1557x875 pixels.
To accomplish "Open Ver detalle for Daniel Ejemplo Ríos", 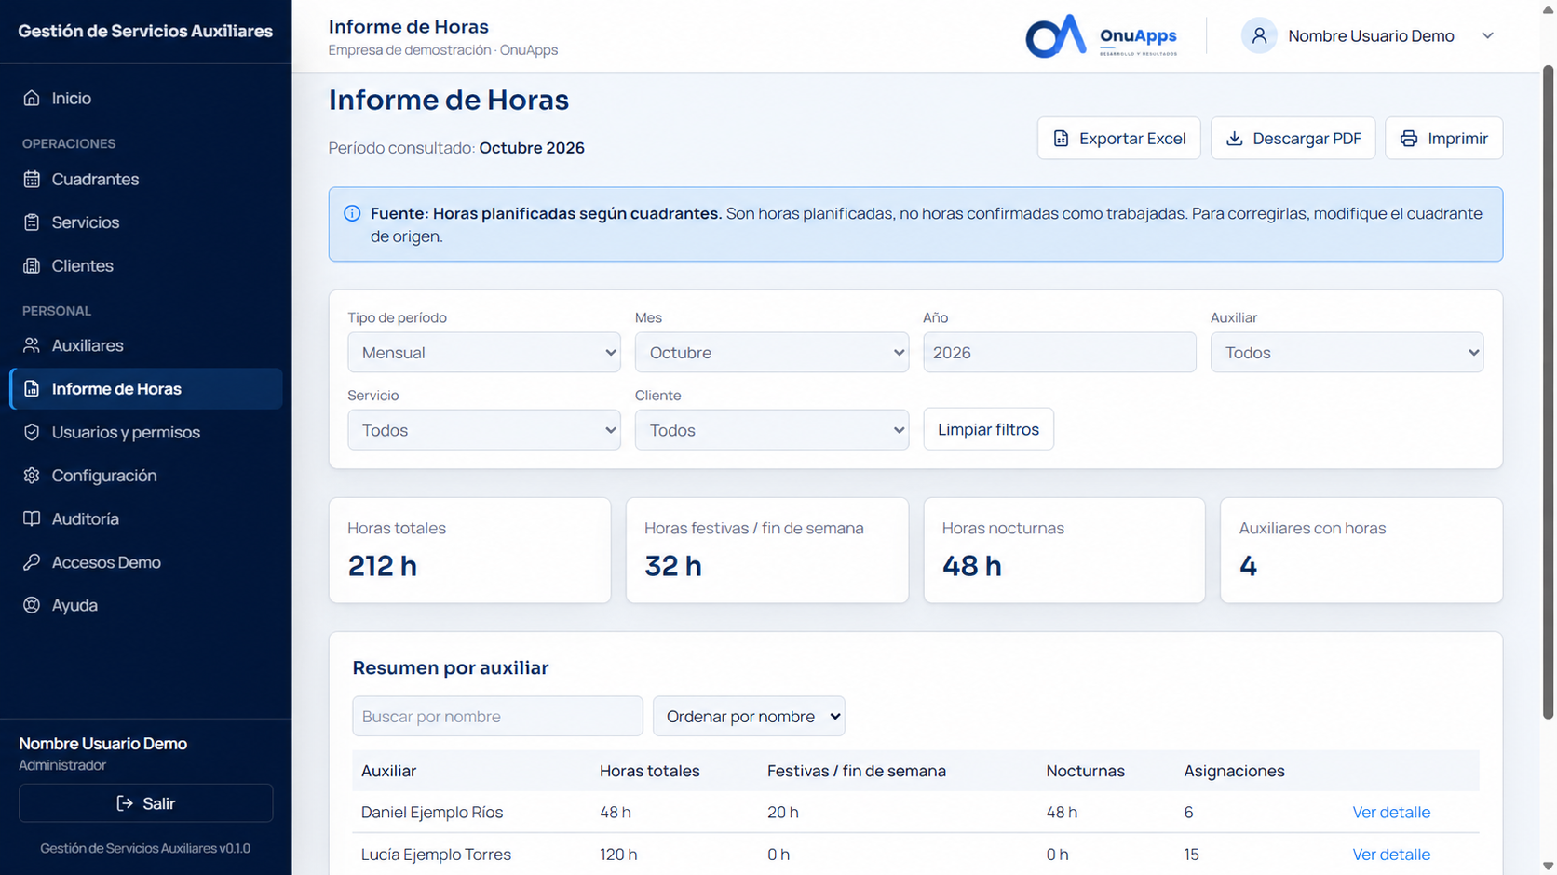I will (1391, 813).
